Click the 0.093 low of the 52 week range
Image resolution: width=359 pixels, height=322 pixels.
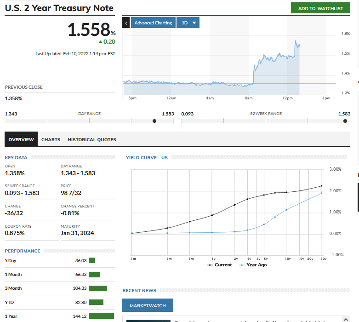(x=187, y=114)
